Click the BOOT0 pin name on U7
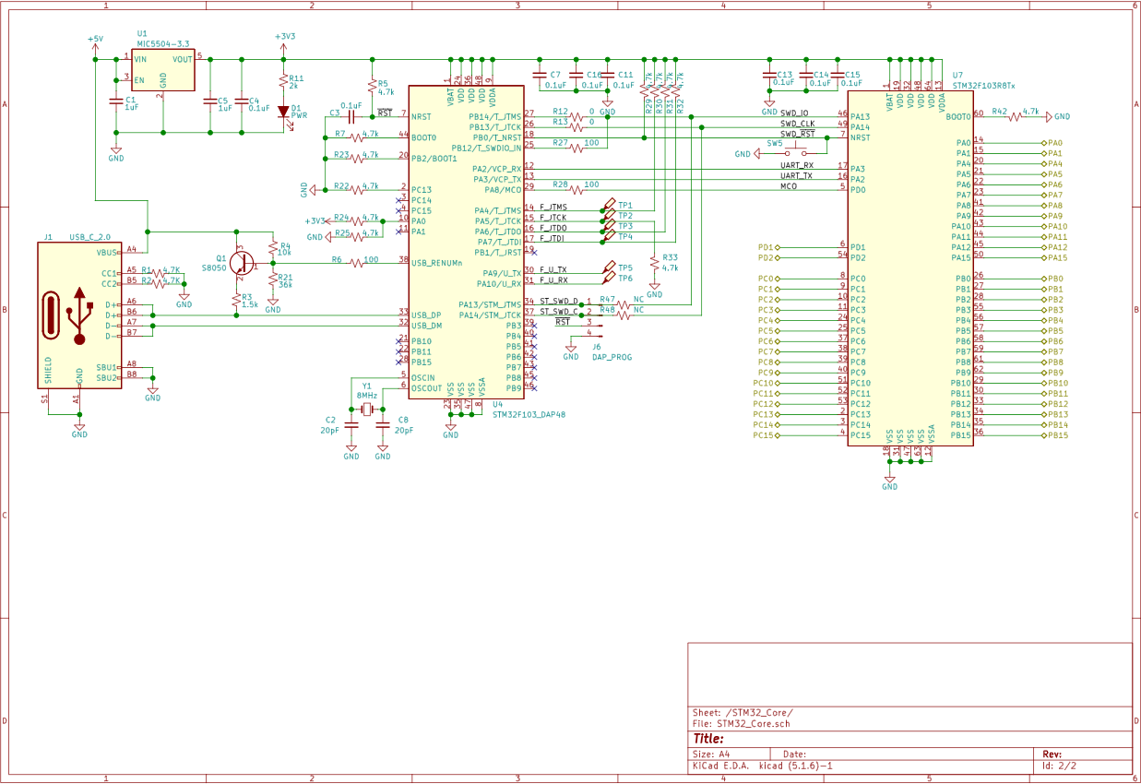The width and height of the screenshot is (1141, 784). 957,117
